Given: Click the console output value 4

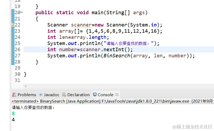Looking at the screenshot, I should pyautogui.click(x=13, y=119).
